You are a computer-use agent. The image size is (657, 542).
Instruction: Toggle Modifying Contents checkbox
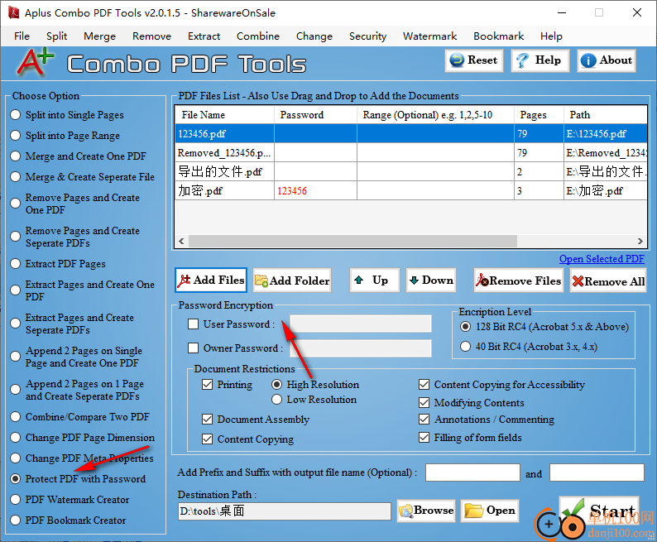coord(424,402)
